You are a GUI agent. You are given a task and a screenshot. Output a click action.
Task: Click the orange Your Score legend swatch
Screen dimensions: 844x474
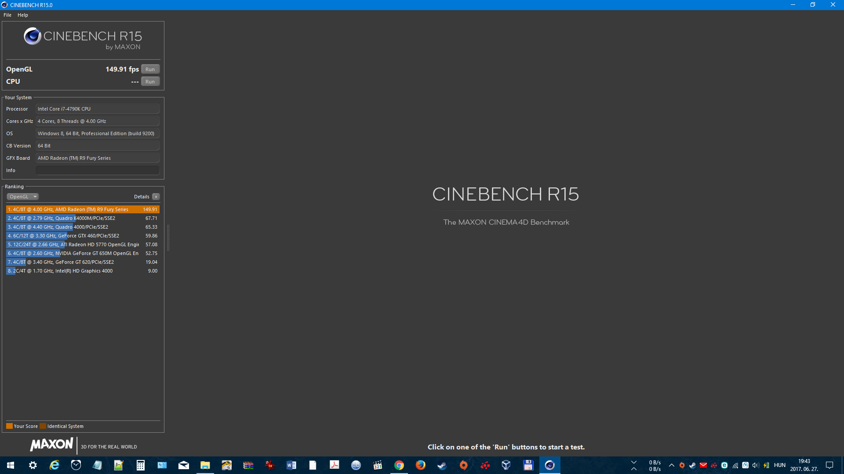click(9, 426)
